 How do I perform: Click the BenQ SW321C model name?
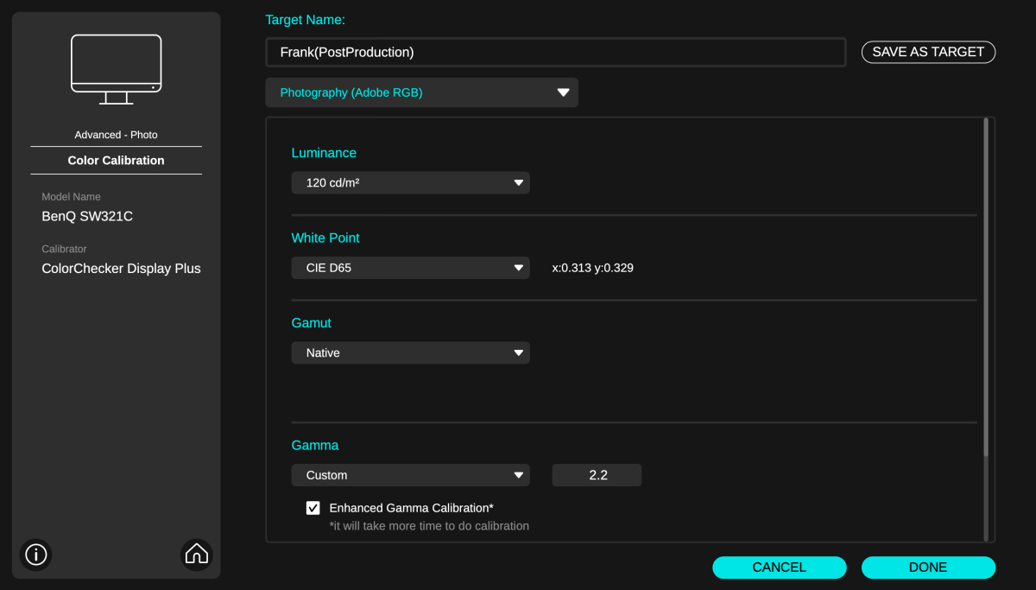coord(87,216)
